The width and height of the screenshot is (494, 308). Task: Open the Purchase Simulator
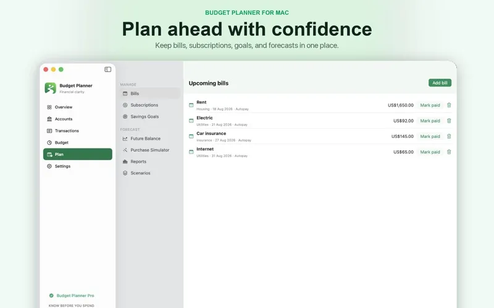point(150,150)
